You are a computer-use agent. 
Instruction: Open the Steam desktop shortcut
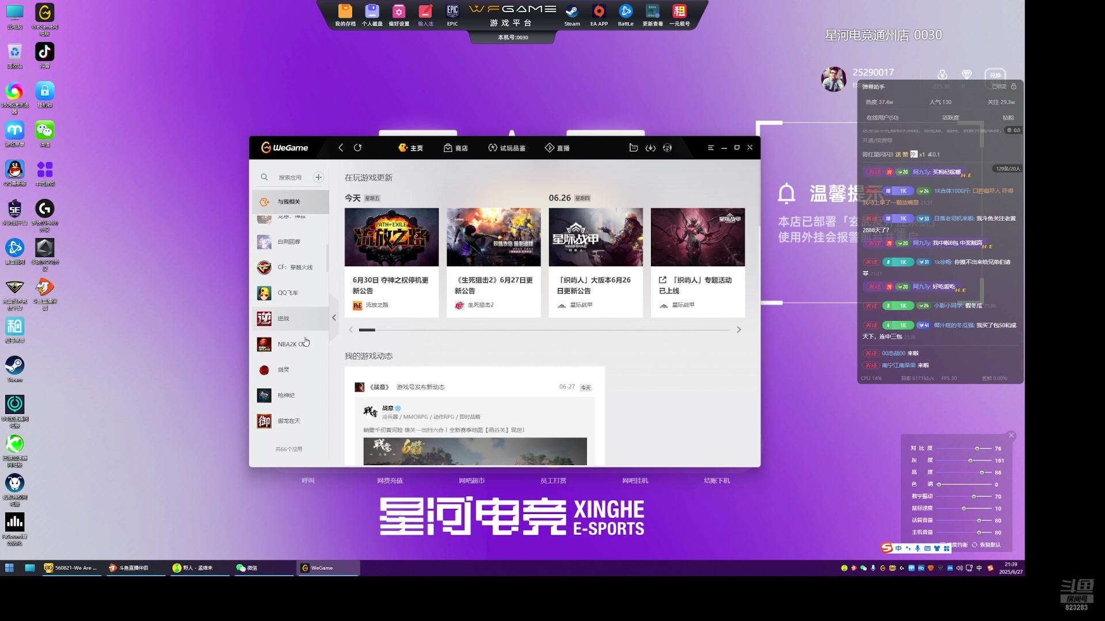pyautogui.click(x=14, y=369)
